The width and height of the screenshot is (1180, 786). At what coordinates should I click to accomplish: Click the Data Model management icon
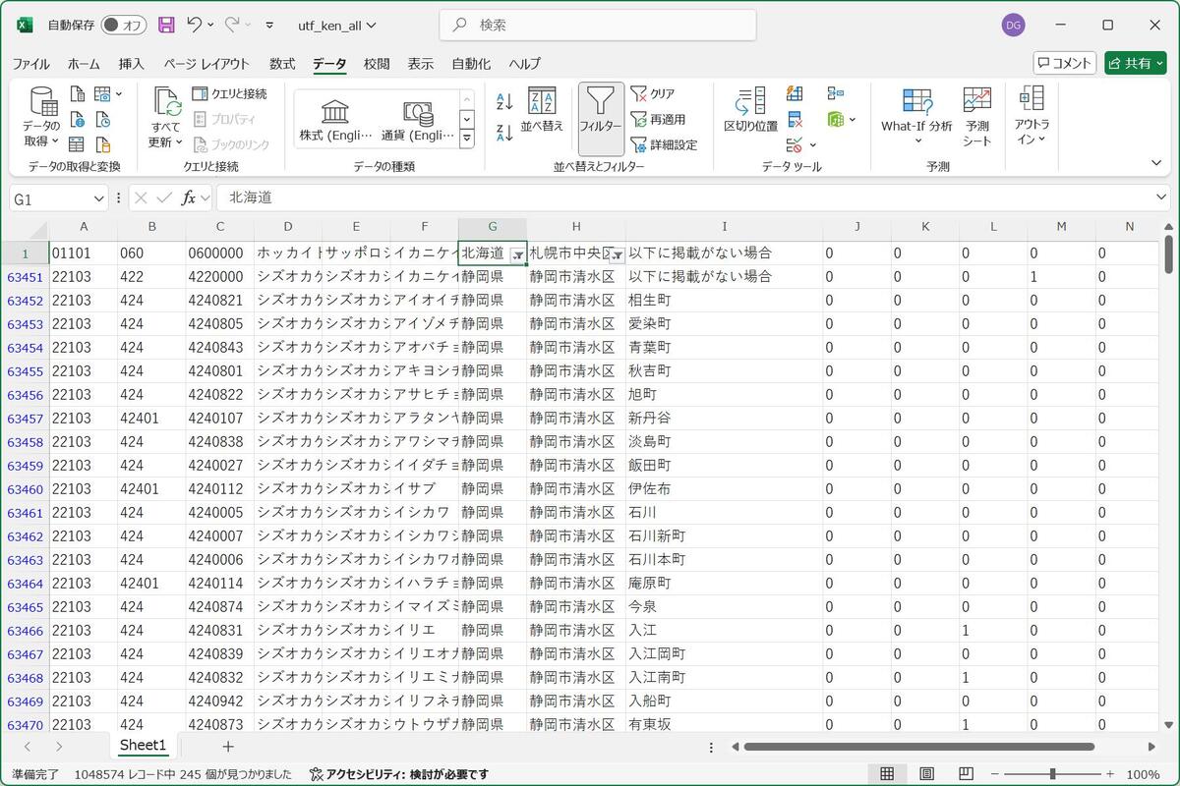(836, 119)
